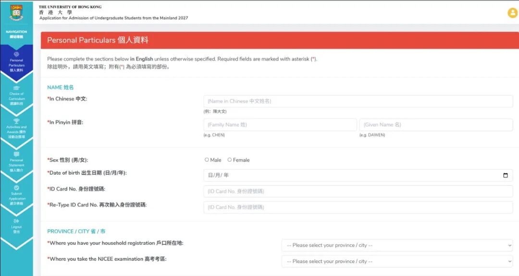Focus the ID Card No. input field

click(358, 191)
